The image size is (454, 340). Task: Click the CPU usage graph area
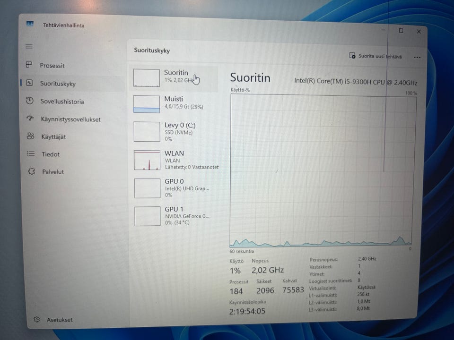coord(322,170)
